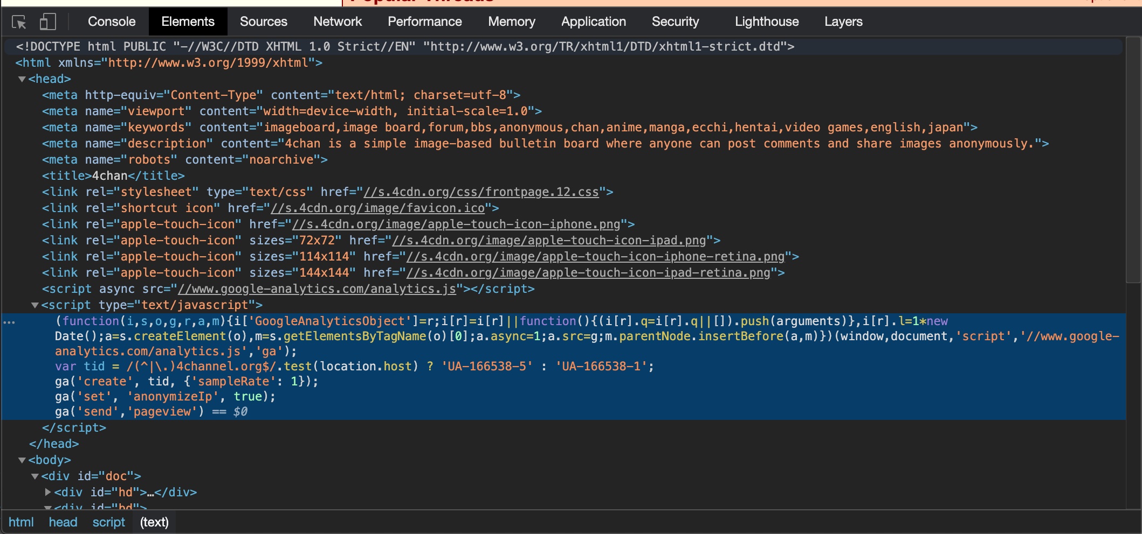Activate the inspect element picker icon
Screen dimensions: 1142x534
click(x=19, y=22)
